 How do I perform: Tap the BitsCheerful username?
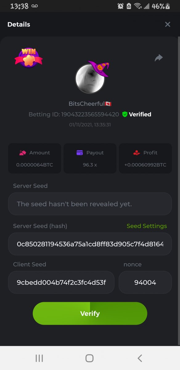[87, 104]
